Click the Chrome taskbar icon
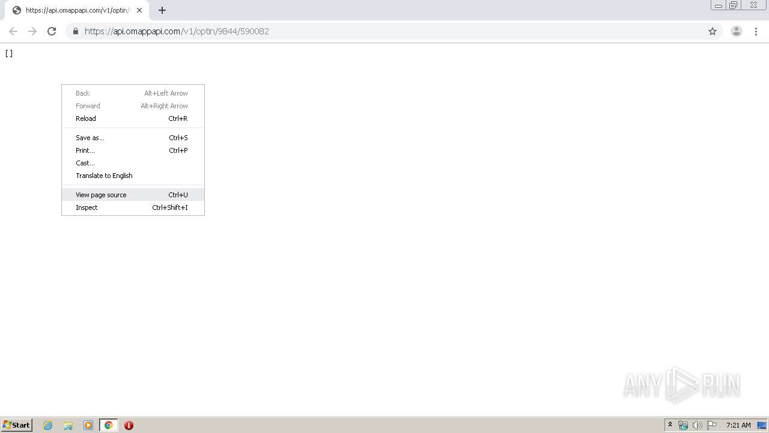The image size is (769, 433). pyautogui.click(x=108, y=425)
